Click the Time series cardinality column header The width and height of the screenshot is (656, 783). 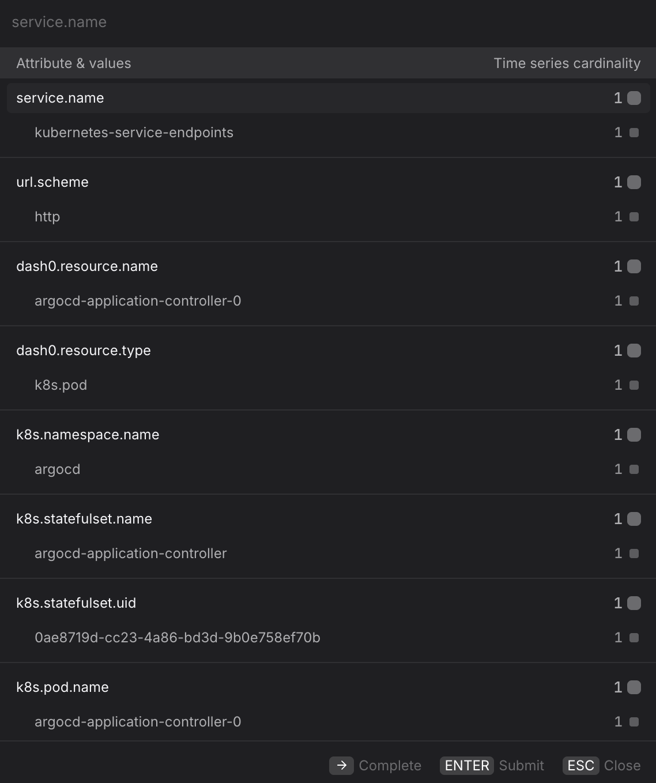coord(567,63)
